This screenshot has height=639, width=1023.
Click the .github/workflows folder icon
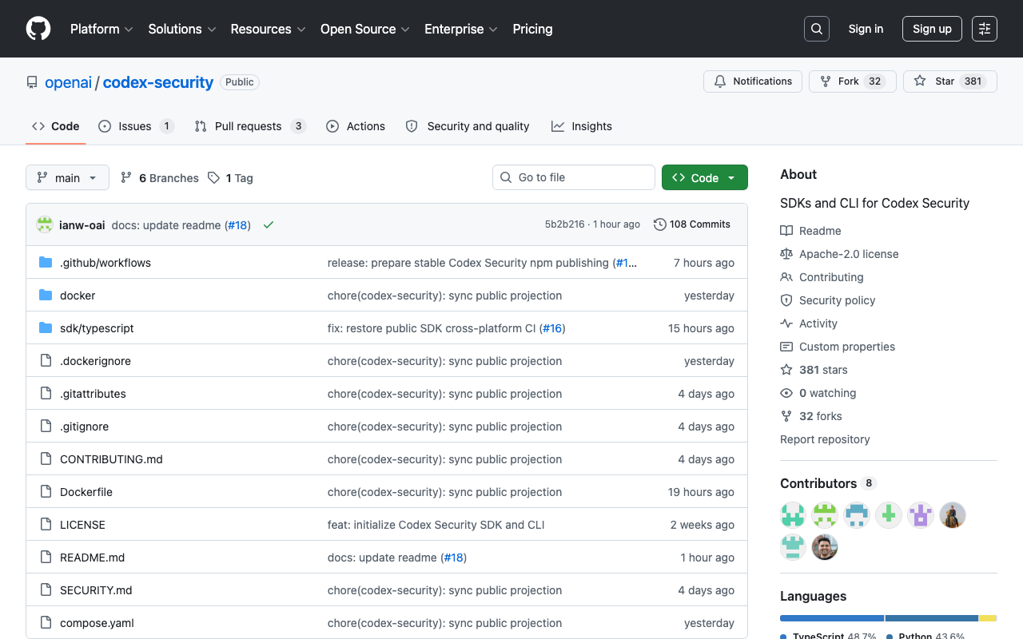click(46, 263)
